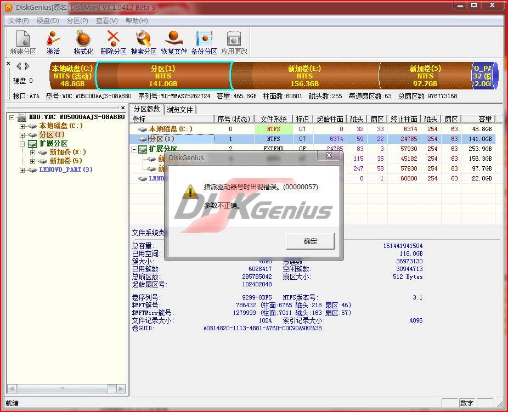The height and width of the screenshot is (412, 508).
Task: Click the 搜索分区 search partition icon
Action: pyautogui.click(x=144, y=42)
